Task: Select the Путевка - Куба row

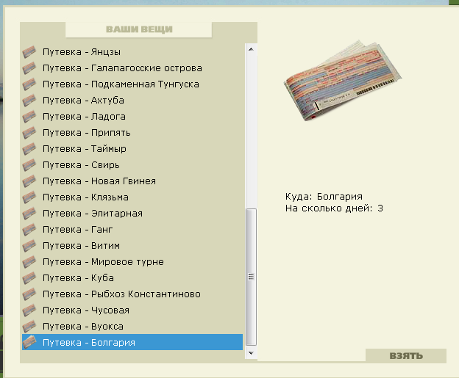Action: coord(132,277)
